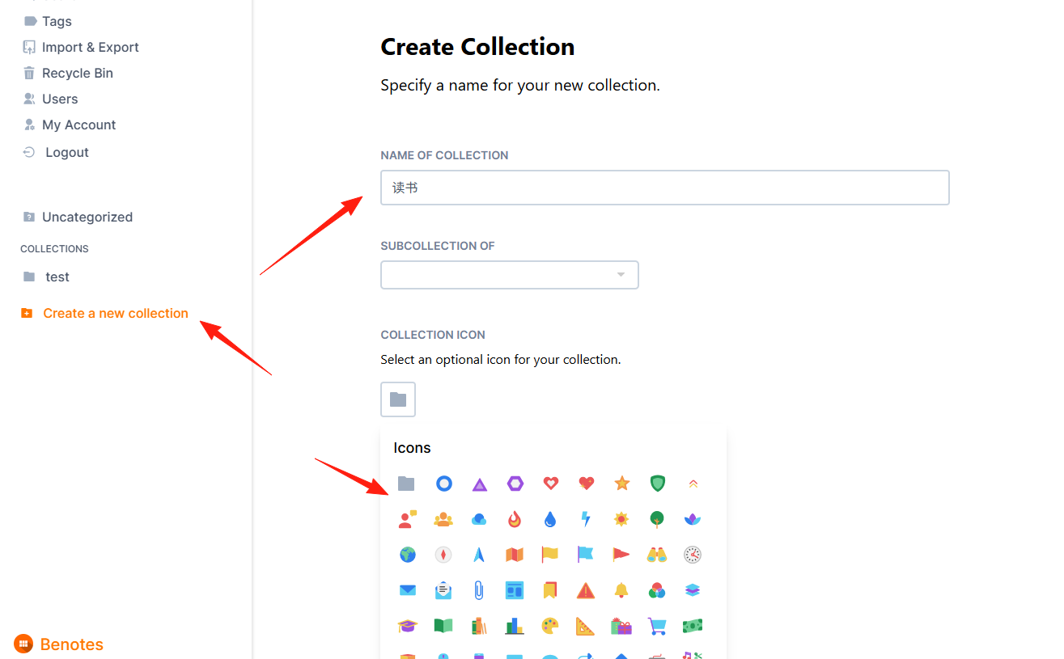Screen dimensions: 1064x659
Task: Click the Benotes logo link
Action: (58, 644)
